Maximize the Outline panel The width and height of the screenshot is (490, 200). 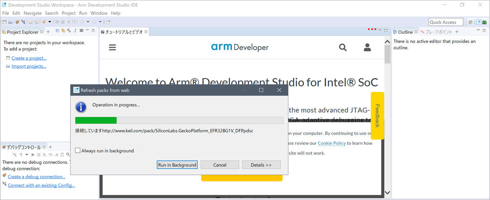[484, 30]
